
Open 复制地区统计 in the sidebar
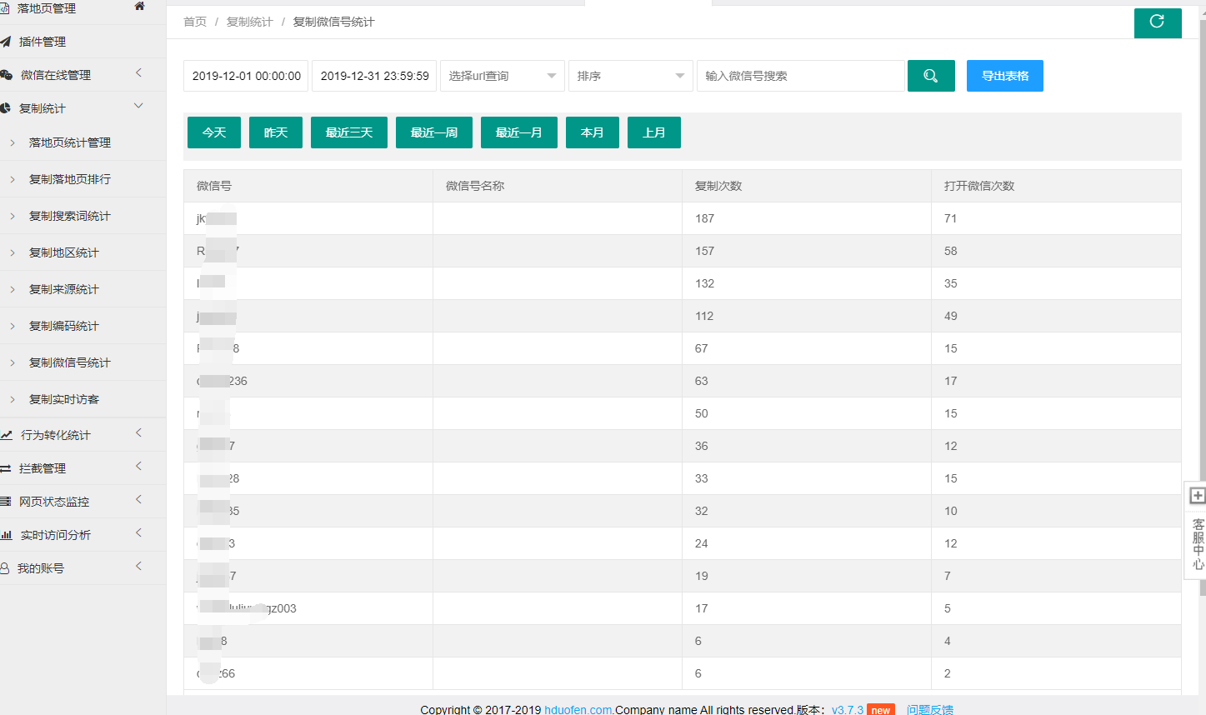pos(64,252)
